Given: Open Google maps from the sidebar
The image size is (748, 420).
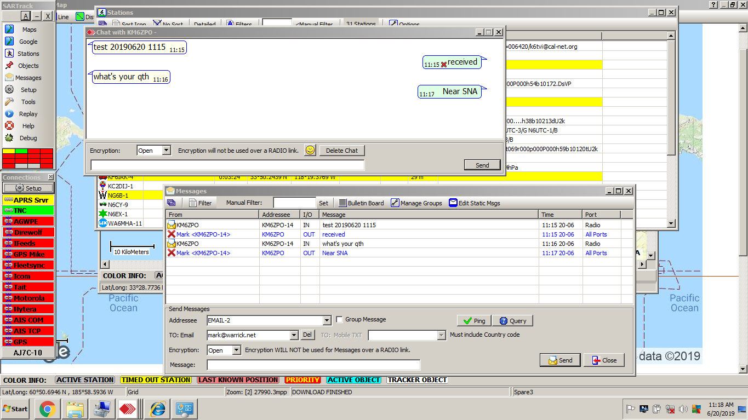Looking at the screenshot, I should click(27, 42).
